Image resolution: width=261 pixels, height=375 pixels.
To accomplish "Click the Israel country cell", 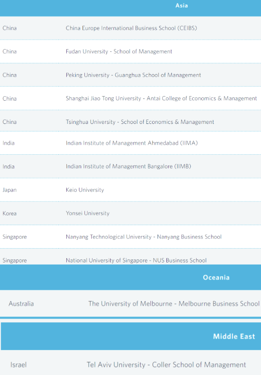I will point(18,365).
